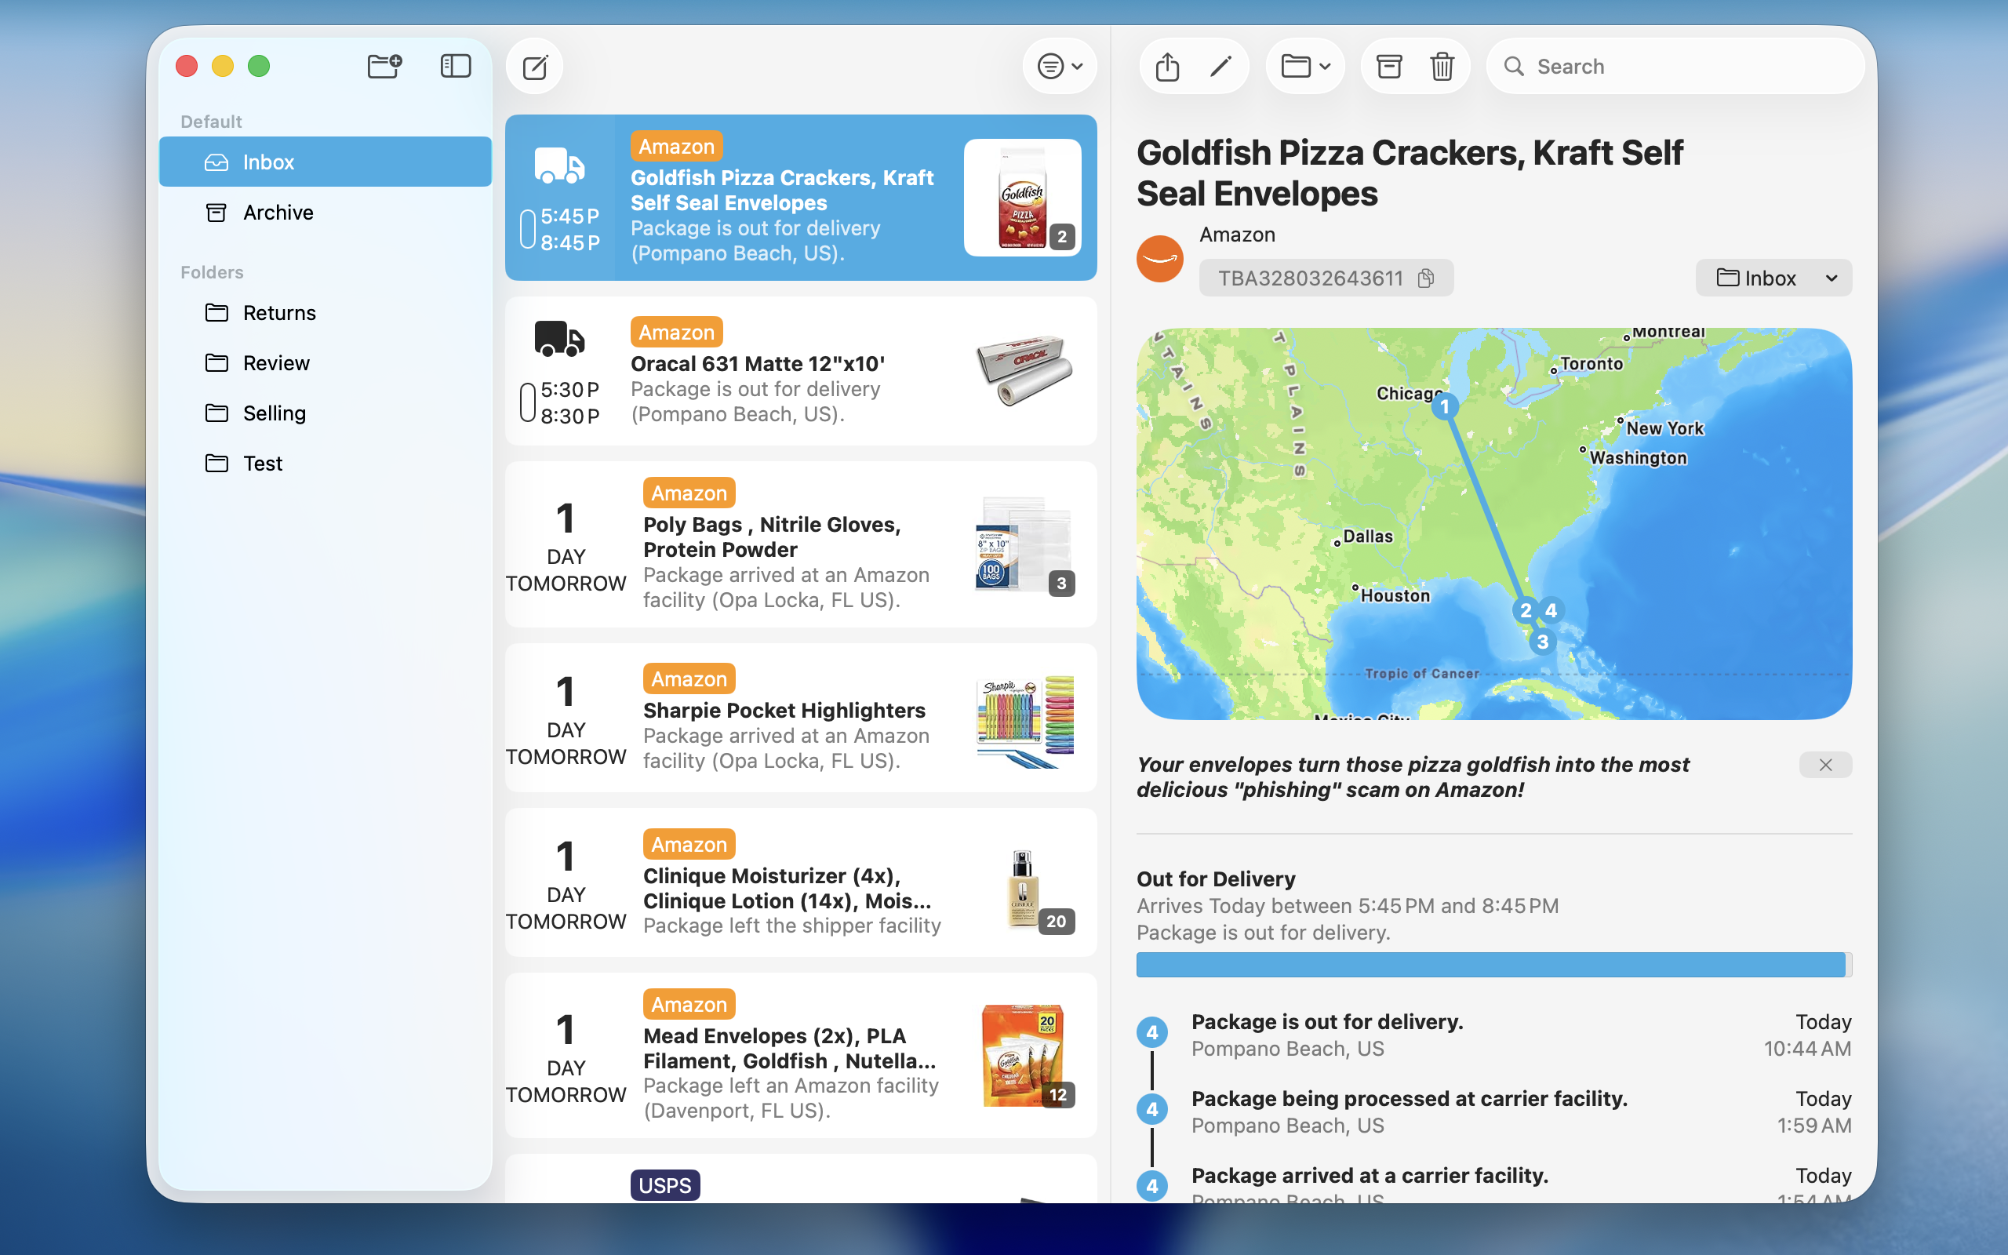The height and width of the screenshot is (1255, 2008).
Task: Open the Archive mailbox
Action: pyautogui.click(x=326, y=213)
